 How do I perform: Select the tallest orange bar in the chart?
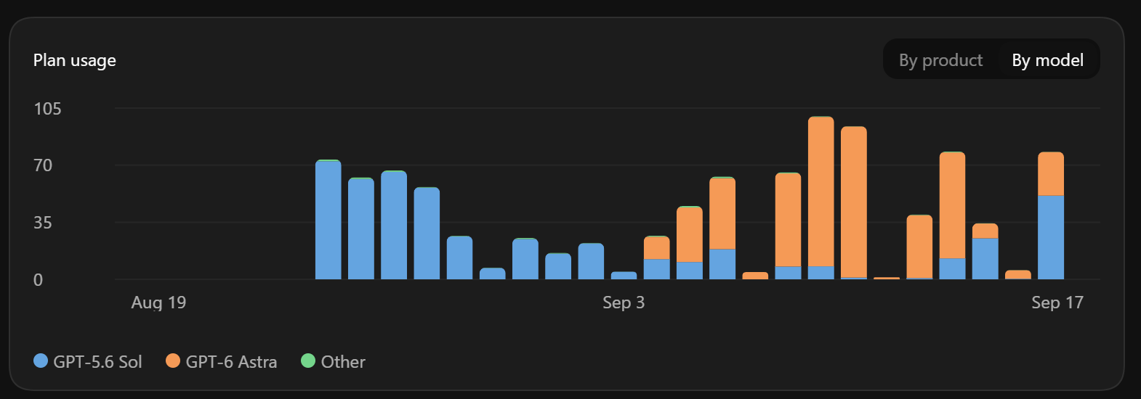pos(821,192)
